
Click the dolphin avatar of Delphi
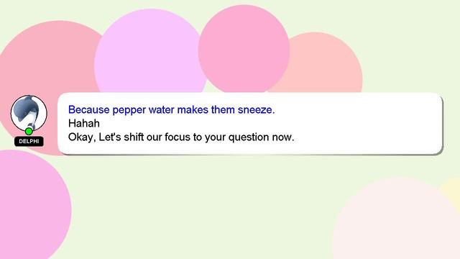pos(29,113)
